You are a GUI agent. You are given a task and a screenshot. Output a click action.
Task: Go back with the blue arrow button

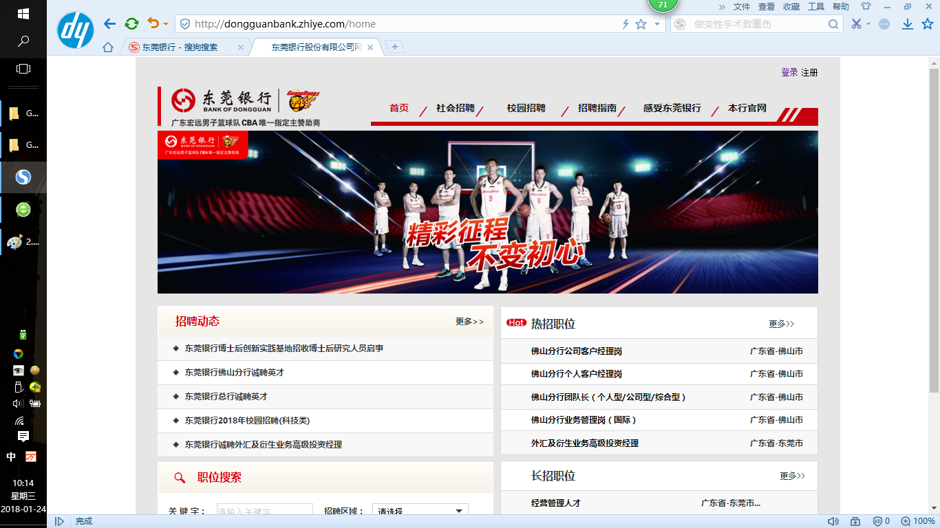click(x=109, y=24)
